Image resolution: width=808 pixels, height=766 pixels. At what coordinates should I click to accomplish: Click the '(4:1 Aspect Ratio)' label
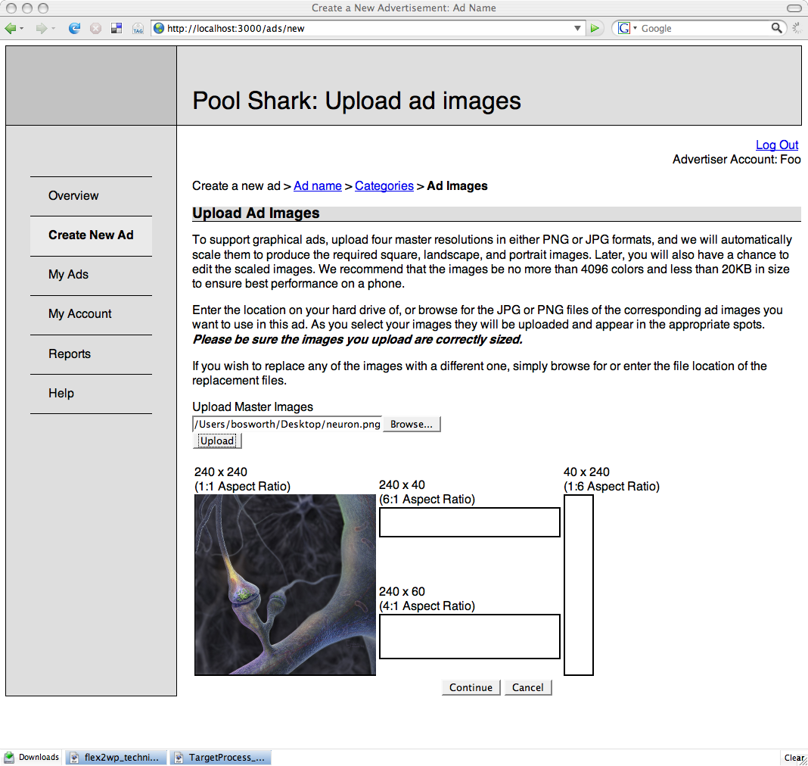(427, 606)
